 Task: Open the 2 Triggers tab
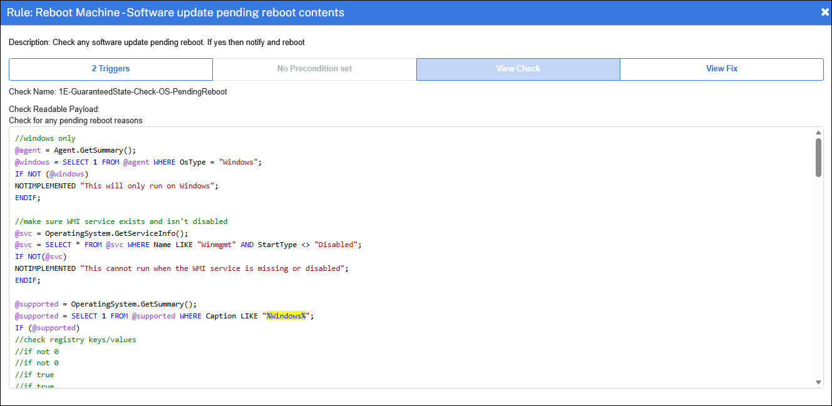pos(111,69)
